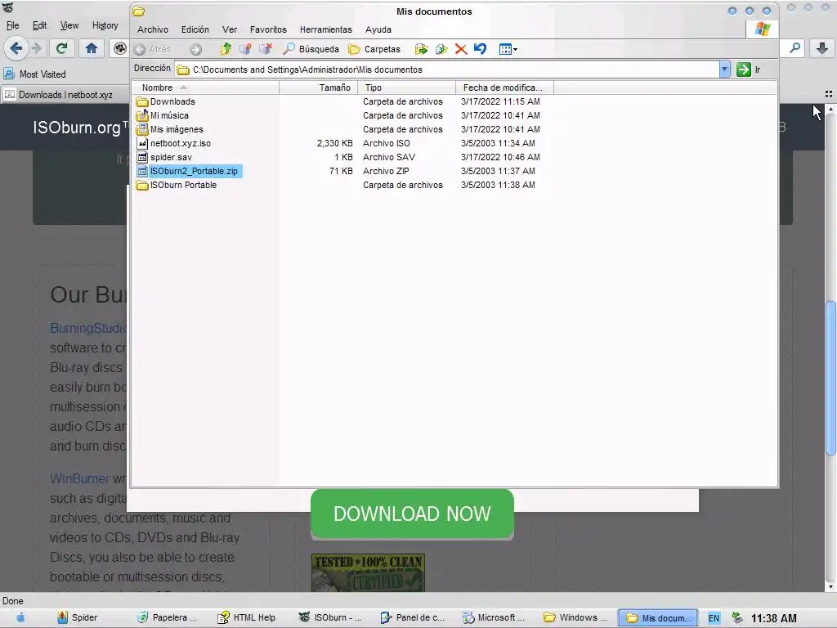Delete selected file with red X icon
Viewport: 837px width, 628px height.
click(x=461, y=49)
